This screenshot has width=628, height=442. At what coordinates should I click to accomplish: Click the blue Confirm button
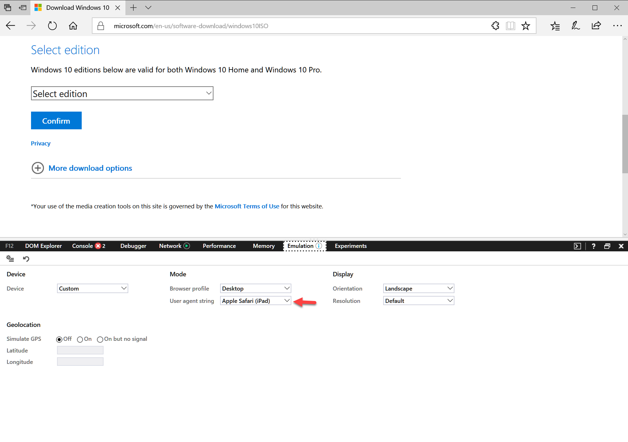(56, 120)
